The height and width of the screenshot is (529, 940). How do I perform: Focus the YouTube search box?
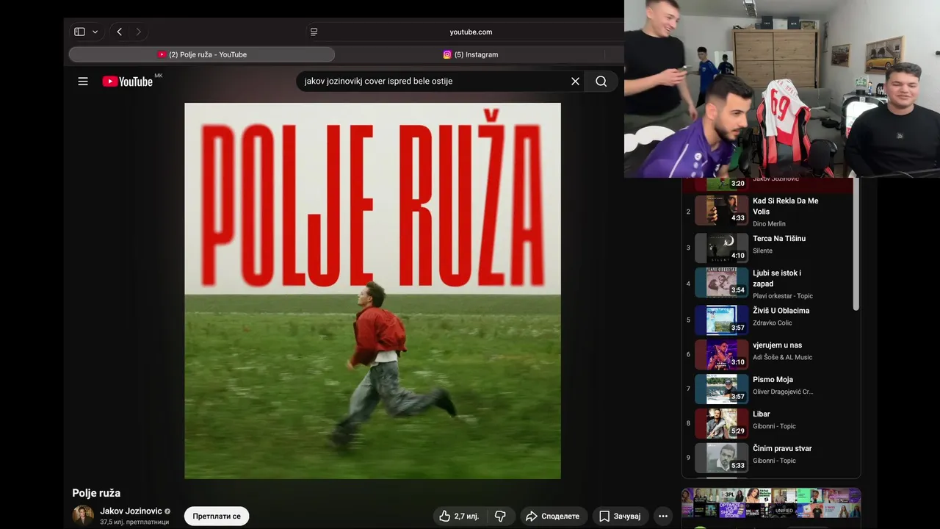pyautogui.click(x=432, y=82)
